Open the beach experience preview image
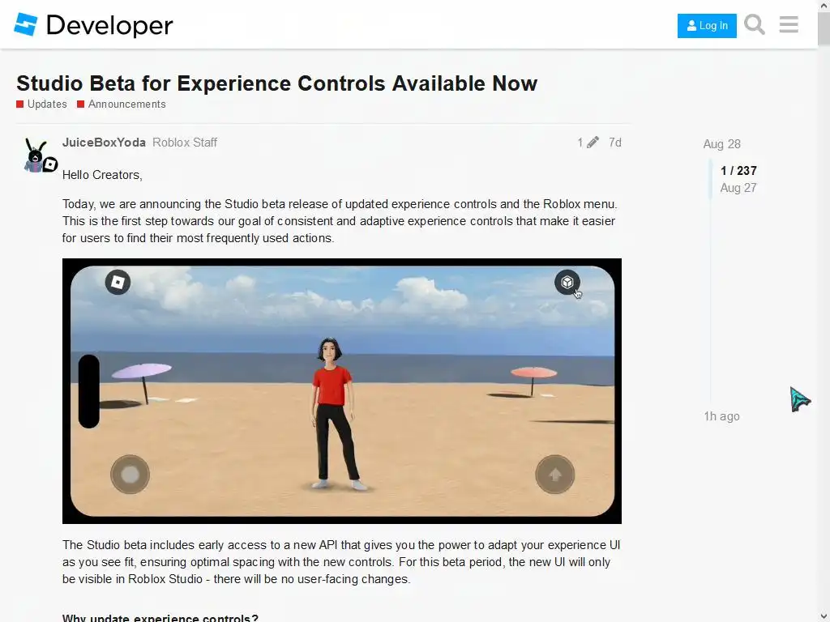Image resolution: width=830 pixels, height=622 pixels. point(342,391)
